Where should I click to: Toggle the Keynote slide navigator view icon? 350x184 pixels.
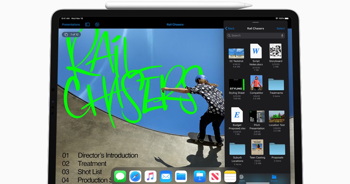[87, 25]
